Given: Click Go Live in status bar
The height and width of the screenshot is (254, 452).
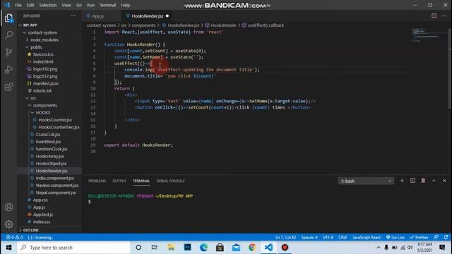Looking at the screenshot, I should click(x=395, y=237).
